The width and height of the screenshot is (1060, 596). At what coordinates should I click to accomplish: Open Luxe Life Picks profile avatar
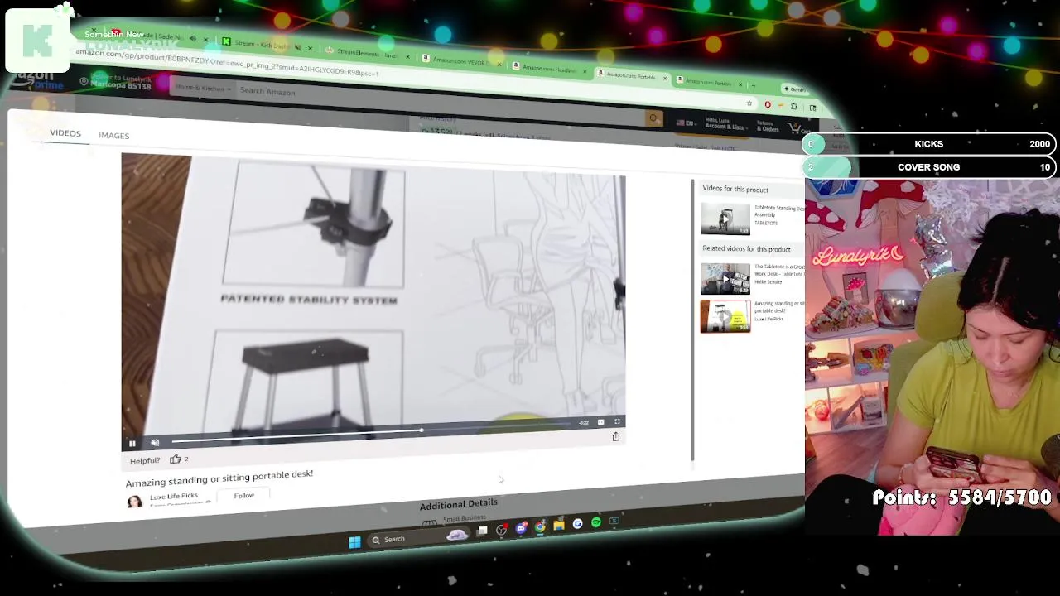pos(134,502)
